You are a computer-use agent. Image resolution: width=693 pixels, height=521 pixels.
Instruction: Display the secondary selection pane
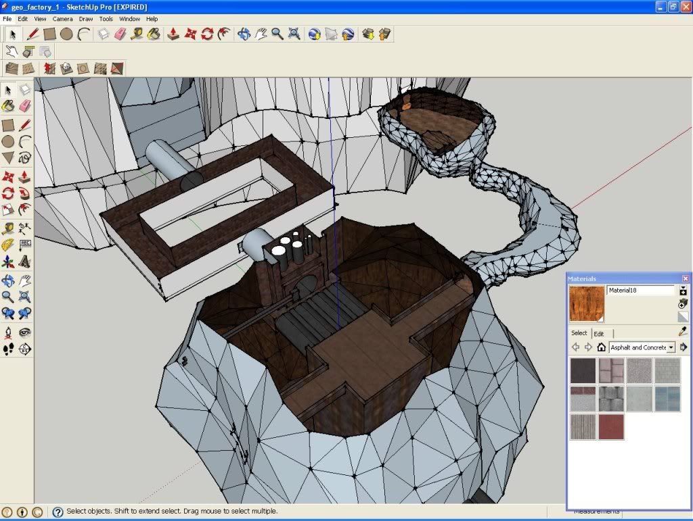pyautogui.click(x=683, y=291)
